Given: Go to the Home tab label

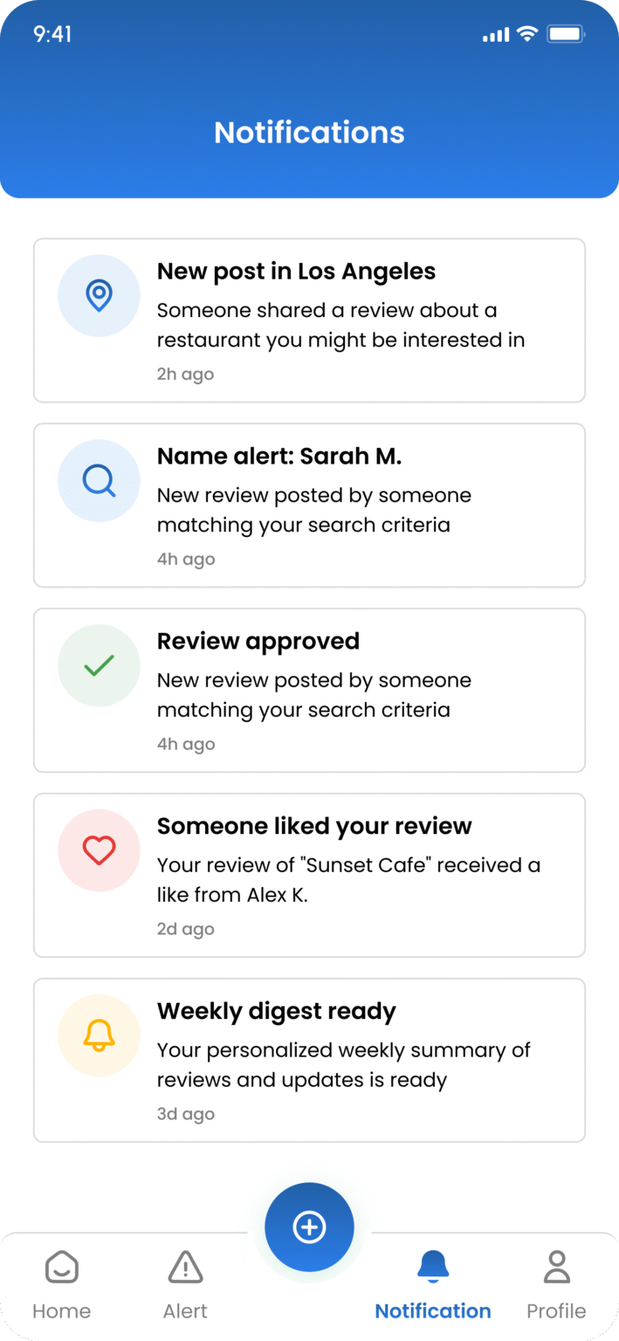Looking at the screenshot, I should [61, 1310].
